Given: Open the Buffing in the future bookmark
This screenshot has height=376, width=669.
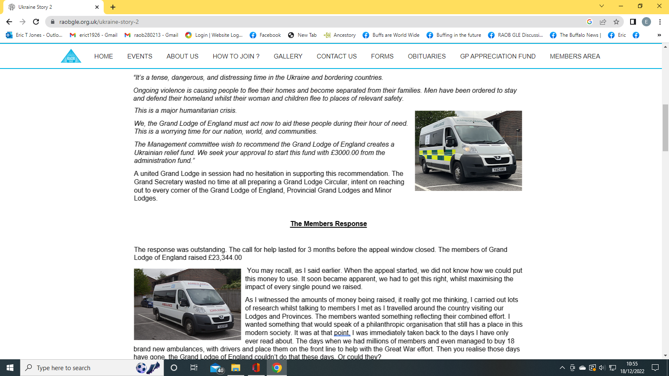Looking at the screenshot, I should tap(454, 35).
